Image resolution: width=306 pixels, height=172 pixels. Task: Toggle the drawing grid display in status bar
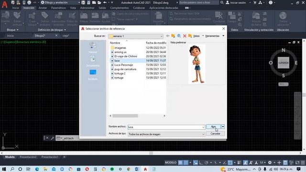180,162
